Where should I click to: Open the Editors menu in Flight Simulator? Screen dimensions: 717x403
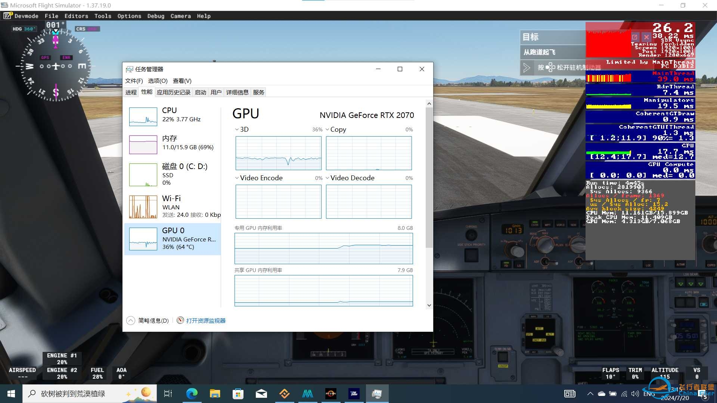click(x=76, y=16)
